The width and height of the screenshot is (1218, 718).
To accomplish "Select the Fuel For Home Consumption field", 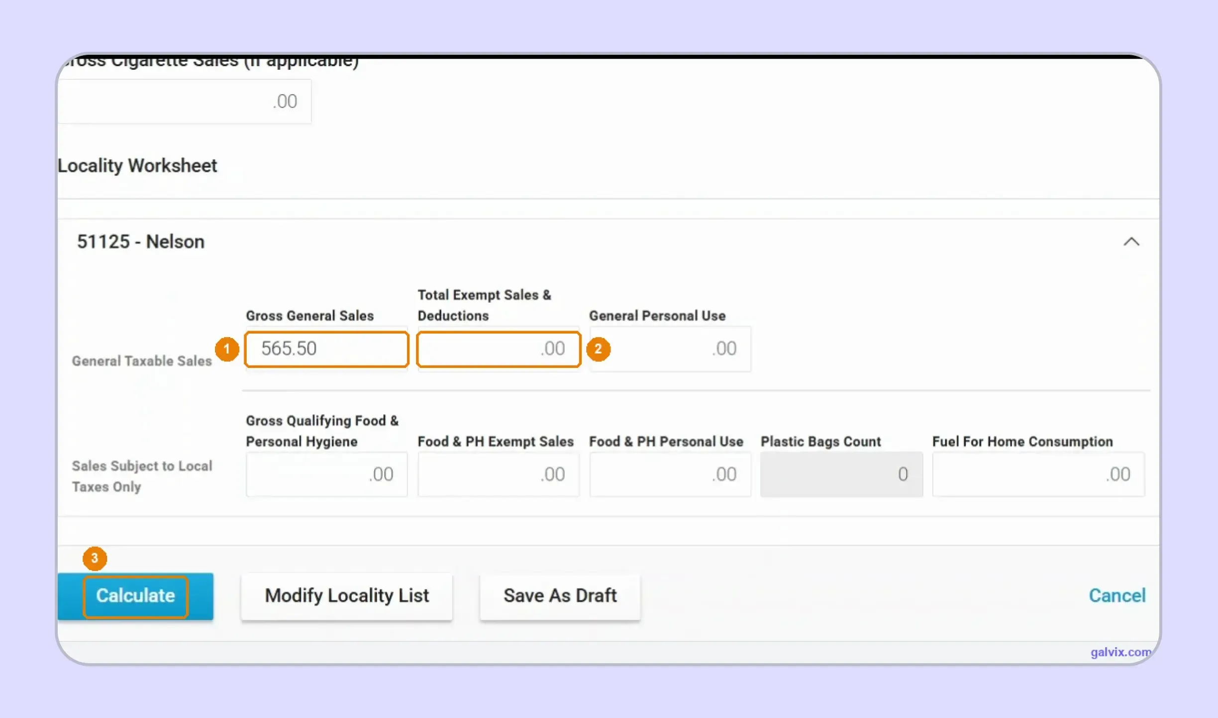I will (1038, 475).
